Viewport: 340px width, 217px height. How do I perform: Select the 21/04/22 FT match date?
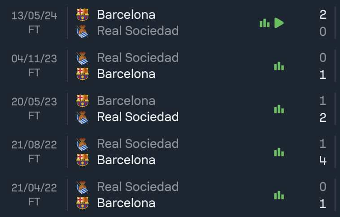[x=34, y=195]
